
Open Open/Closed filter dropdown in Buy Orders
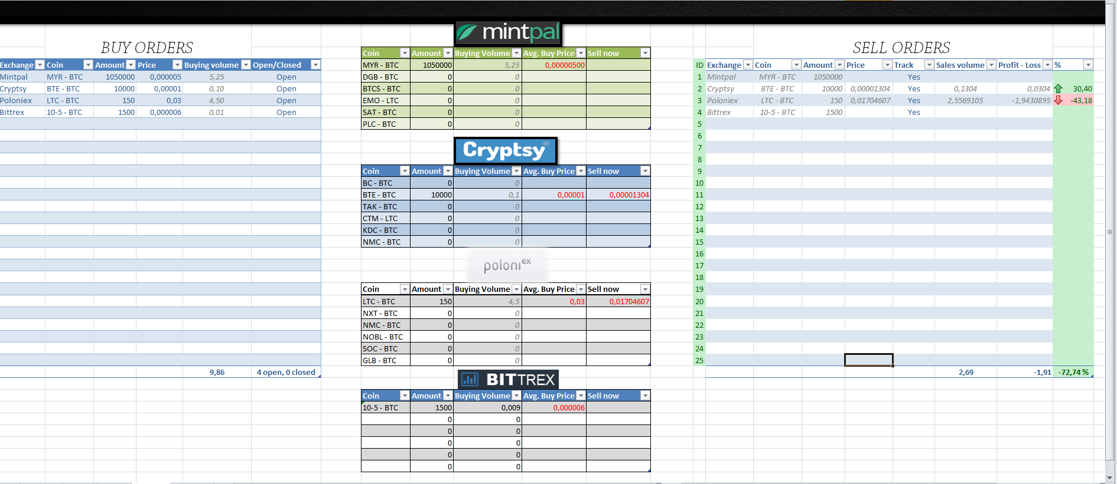(x=315, y=65)
